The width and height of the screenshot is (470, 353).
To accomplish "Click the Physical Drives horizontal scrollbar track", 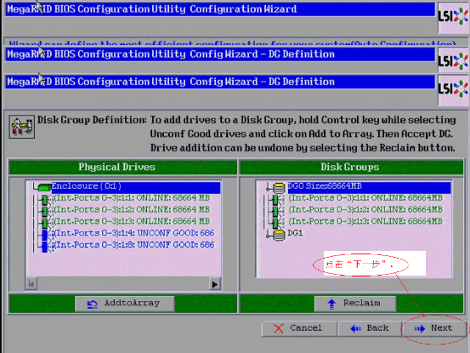I will tap(123, 284).
